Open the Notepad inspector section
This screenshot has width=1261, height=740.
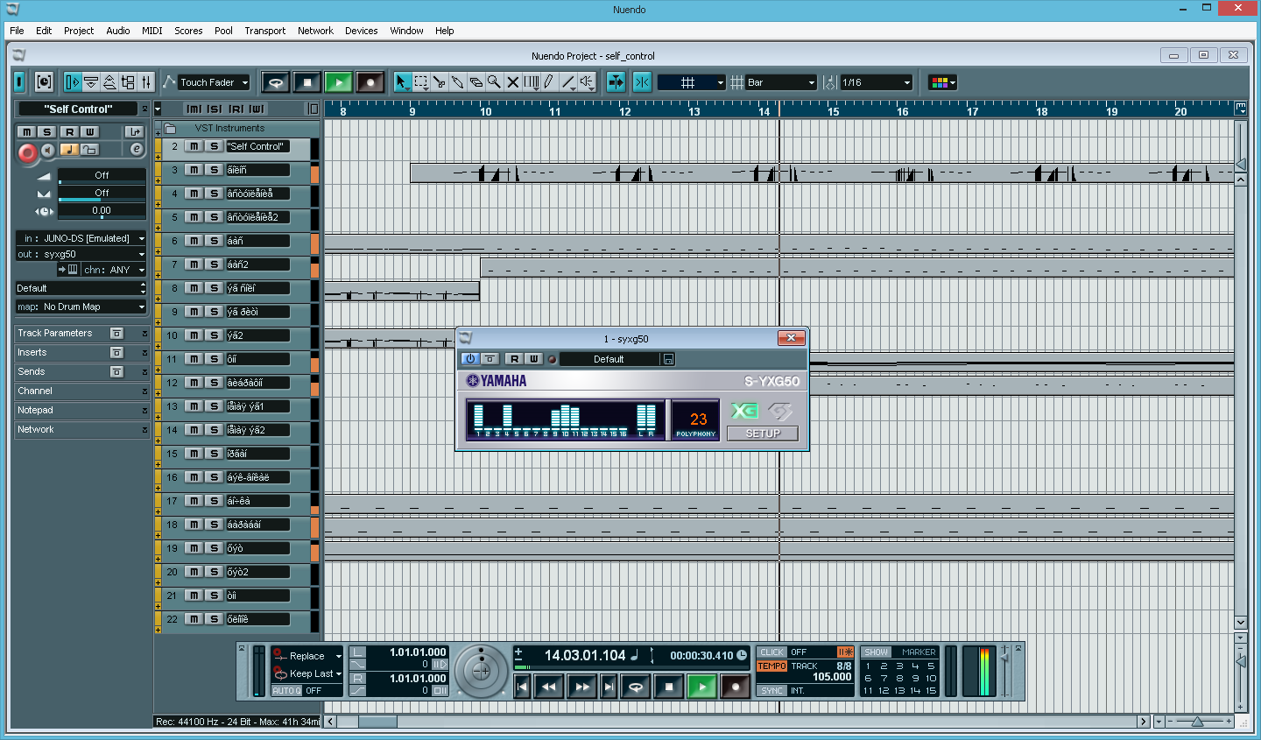pos(83,411)
